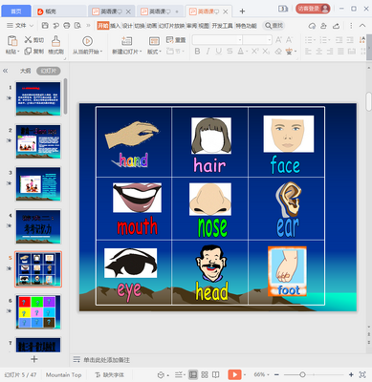Click the missing fonts (缺失字体) status button
This screenshot has height=382, width=372.
(109, 374)
